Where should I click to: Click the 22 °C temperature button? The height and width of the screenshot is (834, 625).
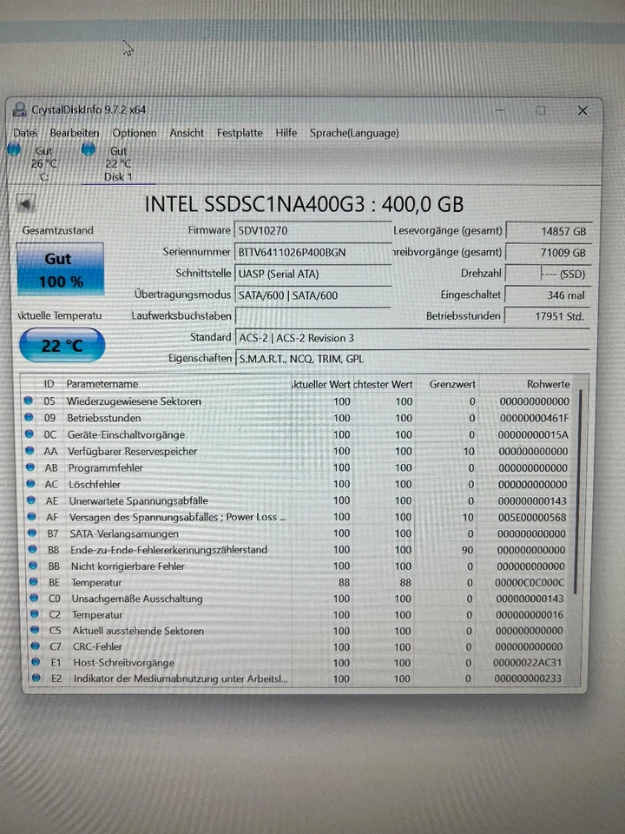click(x=62, y=346)
